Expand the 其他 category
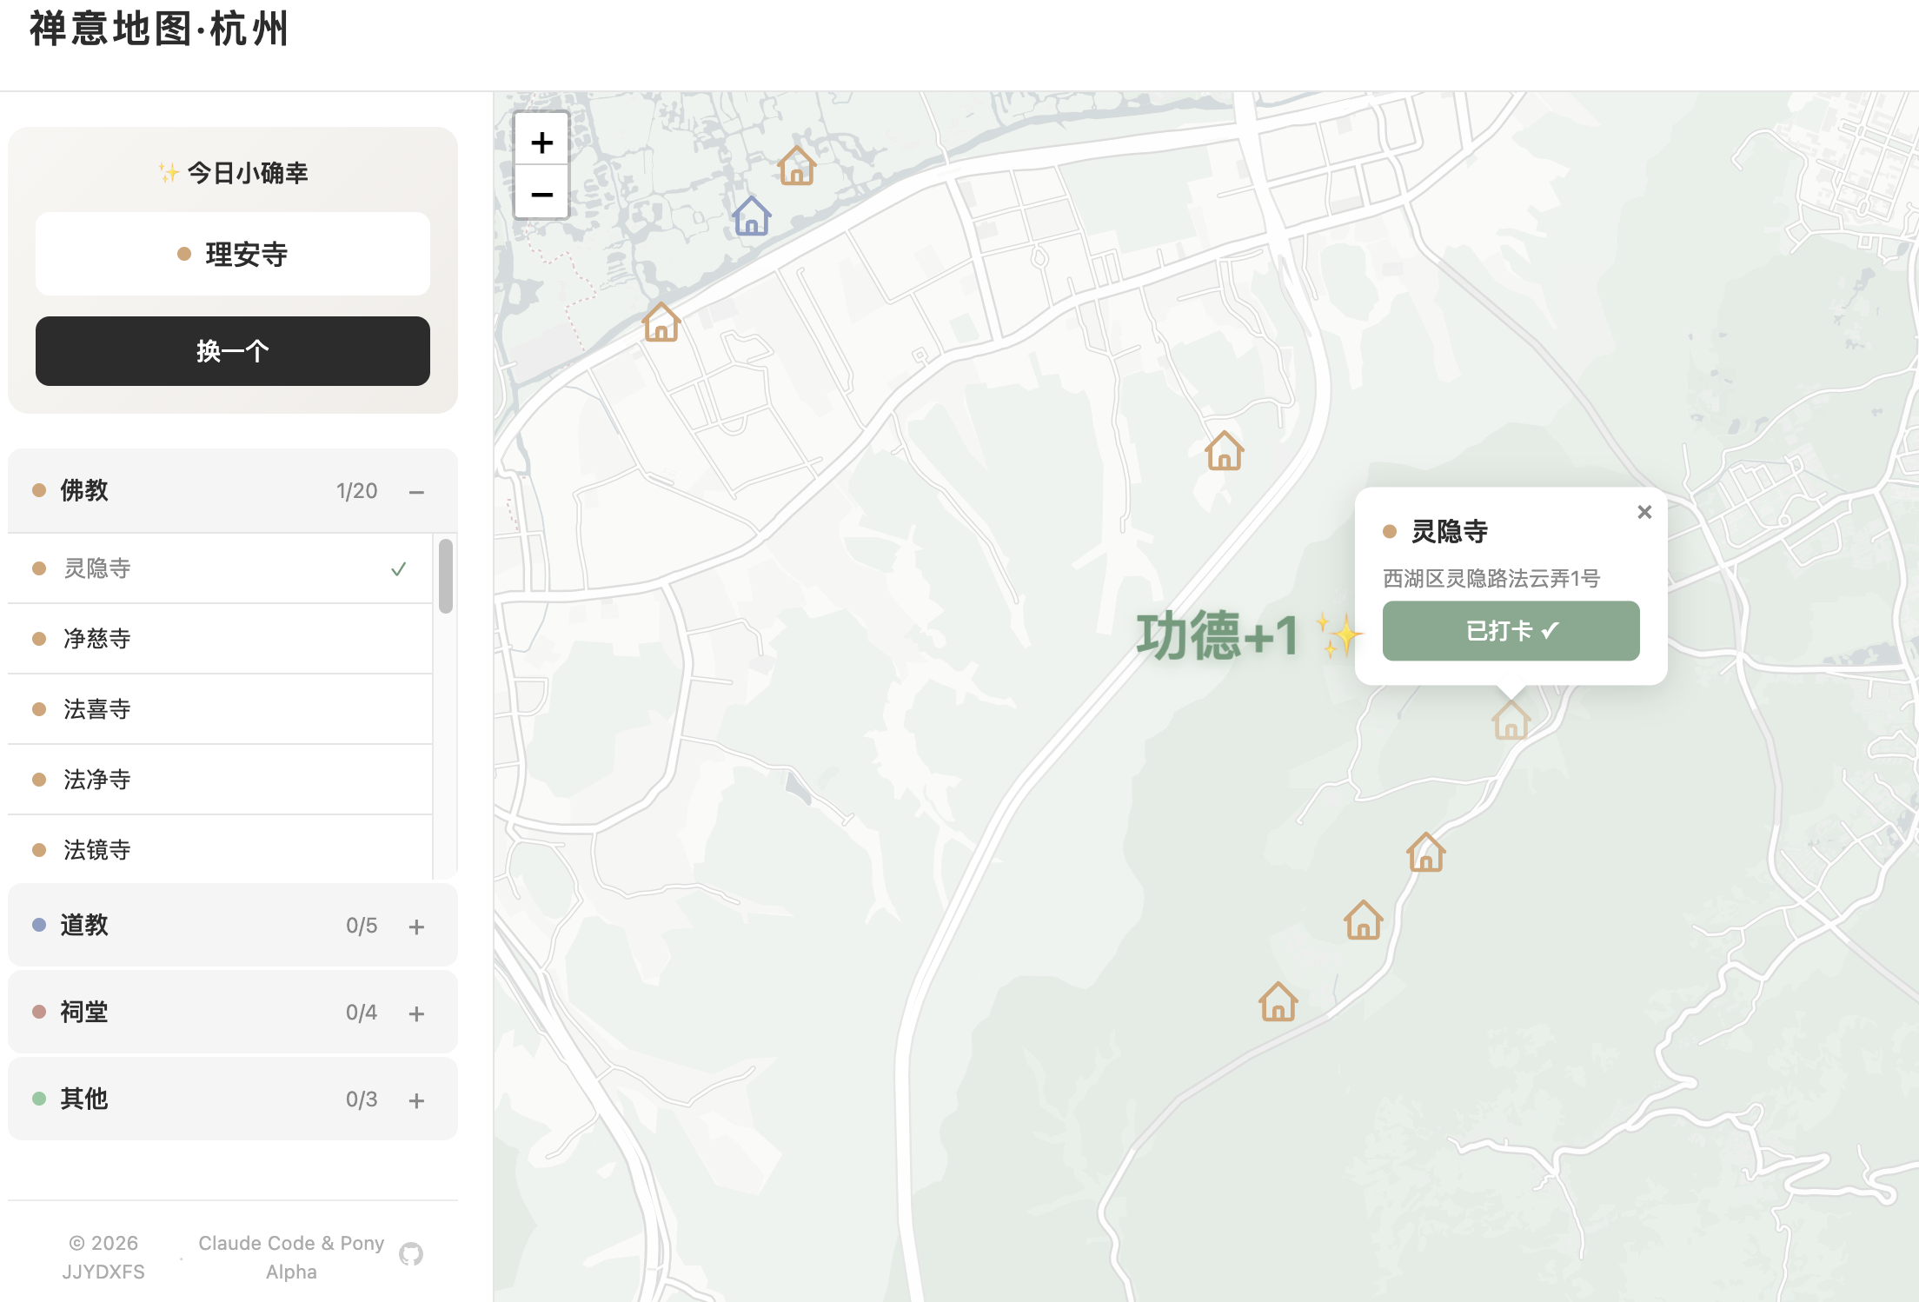1919x1302 pixels. click(x=416, y=1100)
